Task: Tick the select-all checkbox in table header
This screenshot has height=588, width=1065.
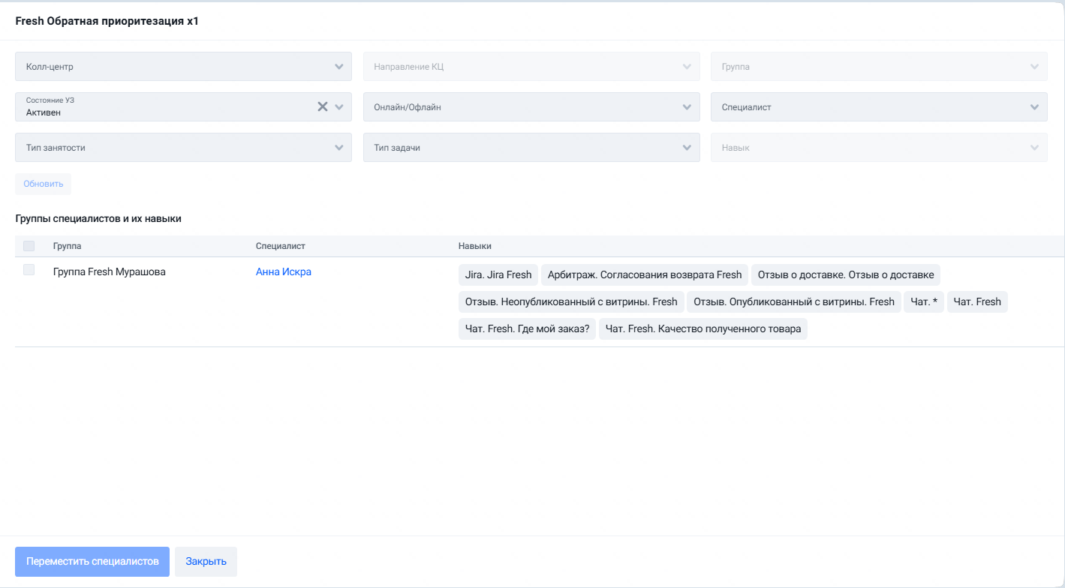Action: point(29,246)
